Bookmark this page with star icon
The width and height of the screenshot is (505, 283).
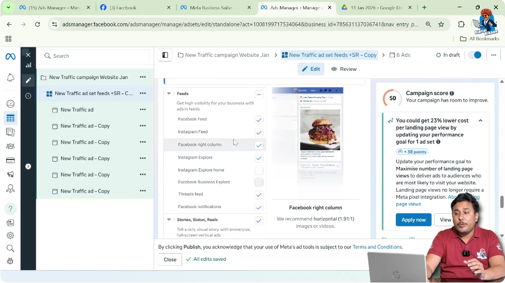click(441, 24)
